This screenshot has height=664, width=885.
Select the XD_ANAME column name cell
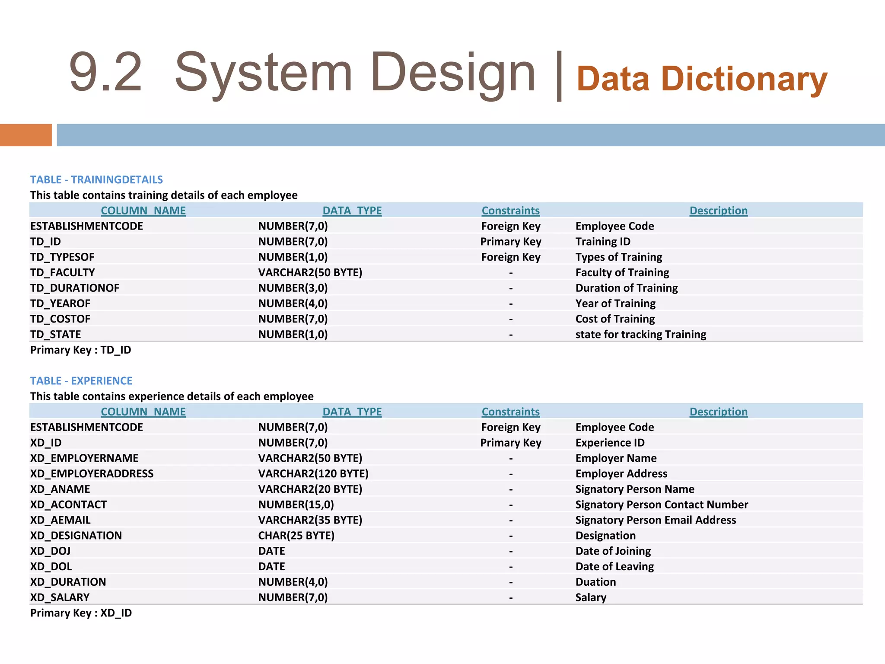[x=60, y=489]
